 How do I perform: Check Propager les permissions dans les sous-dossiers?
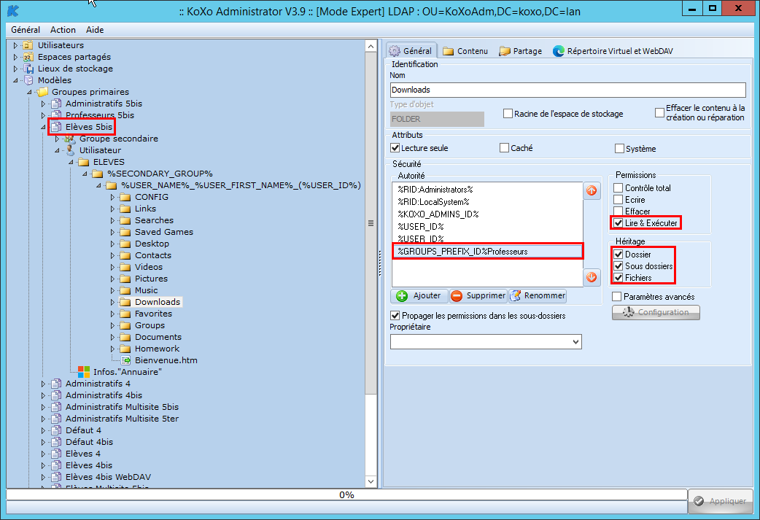(395, 316)
